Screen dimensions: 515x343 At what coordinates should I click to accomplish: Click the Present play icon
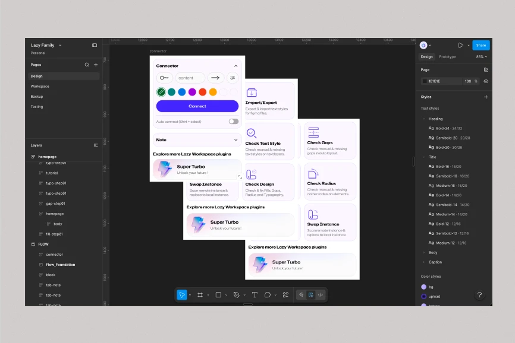pyautogui.click(x=460, y=45)
